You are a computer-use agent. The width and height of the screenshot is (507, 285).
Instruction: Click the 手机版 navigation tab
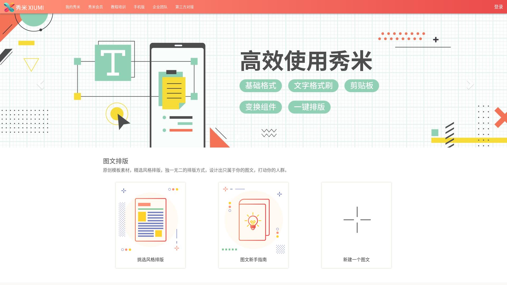pyautogui.click(x=138, y=7)
